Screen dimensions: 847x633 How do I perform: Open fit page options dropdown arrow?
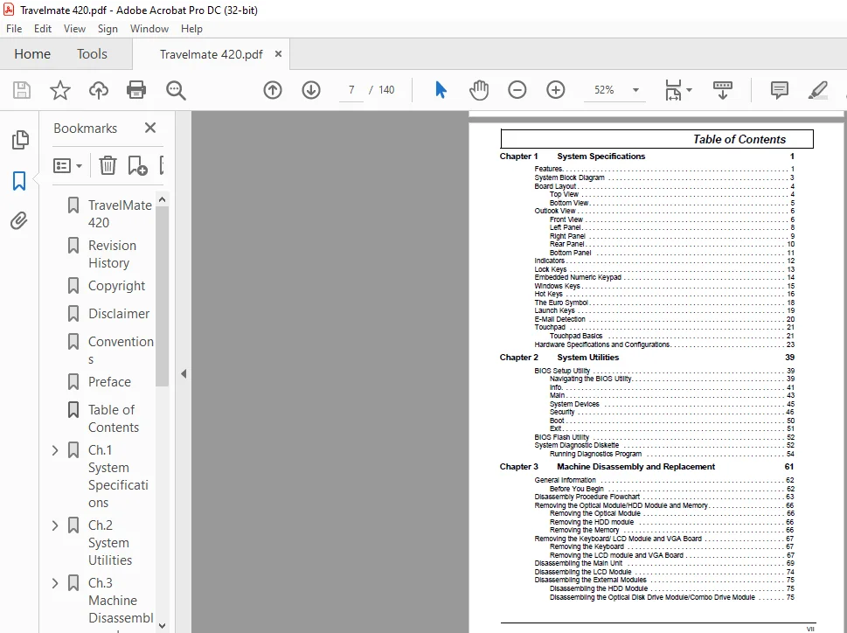click(x=689, y=90)
